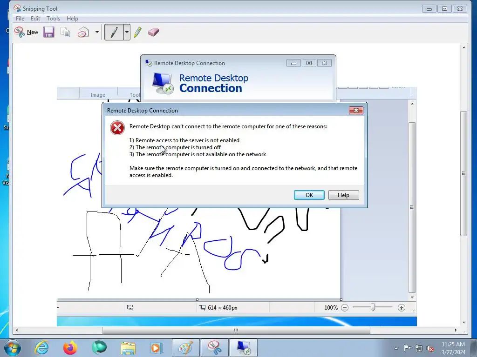Viewport: 477px width, 357px height.
Task: Click the network tray icon
Action: (x=419, y=348)
